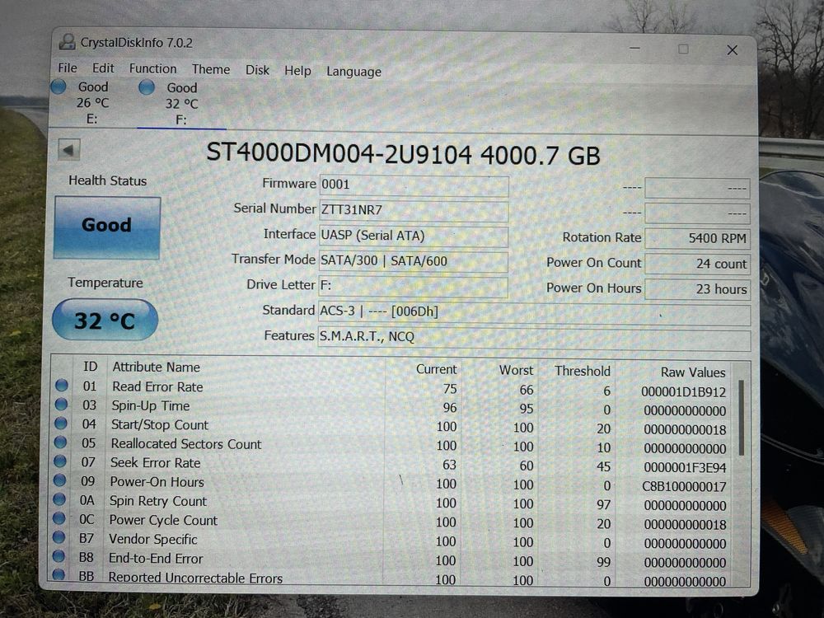Open the Edit menu
The image size is (824, 618).
pyautogui.click(x=103, y=68)
